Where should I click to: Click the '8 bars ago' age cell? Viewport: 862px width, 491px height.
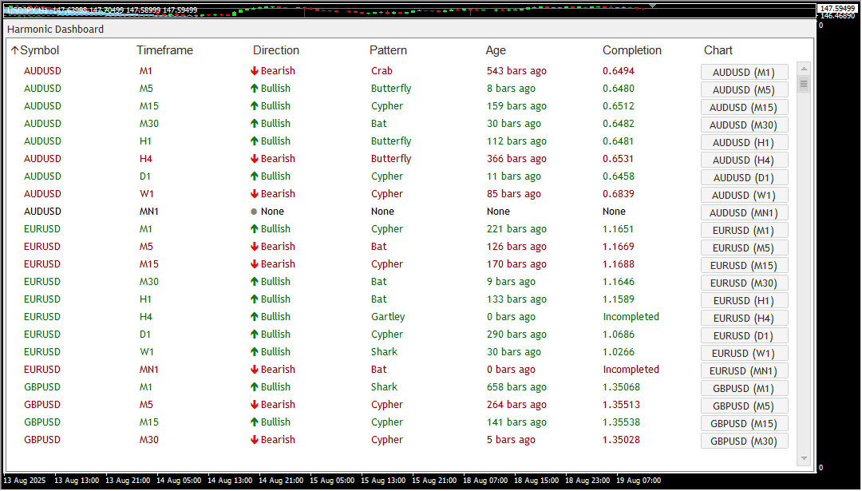(512, 89)
